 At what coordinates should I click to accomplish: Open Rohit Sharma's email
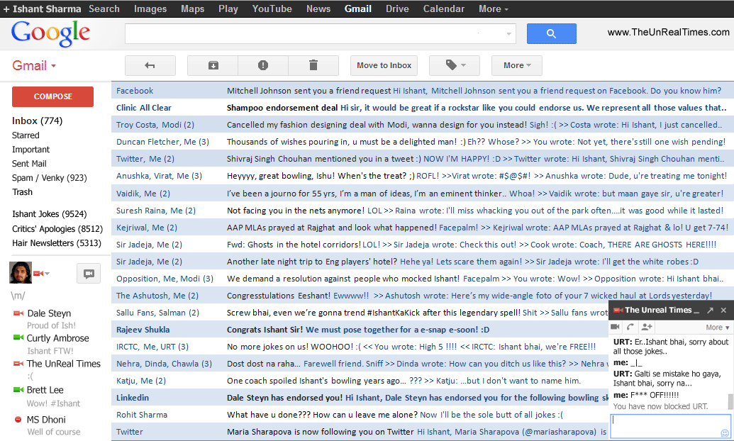click(x=360, y=414)
